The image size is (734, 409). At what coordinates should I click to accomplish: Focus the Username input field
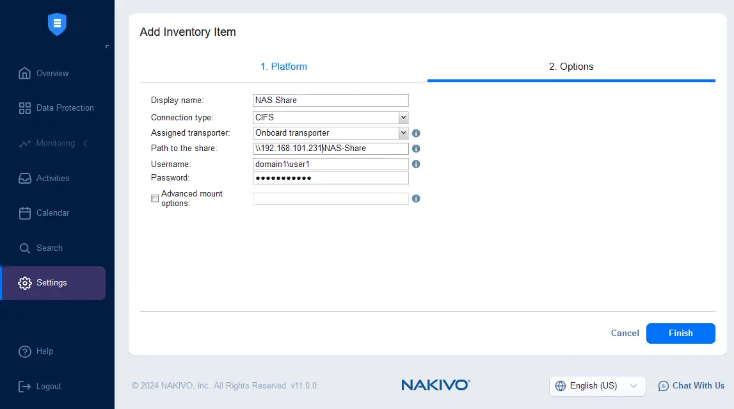(330, 164)
